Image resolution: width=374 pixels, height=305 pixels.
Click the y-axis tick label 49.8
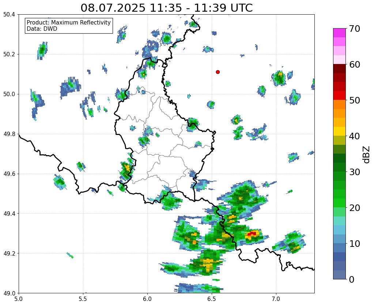pyautogui.click(x=9, y=134)
